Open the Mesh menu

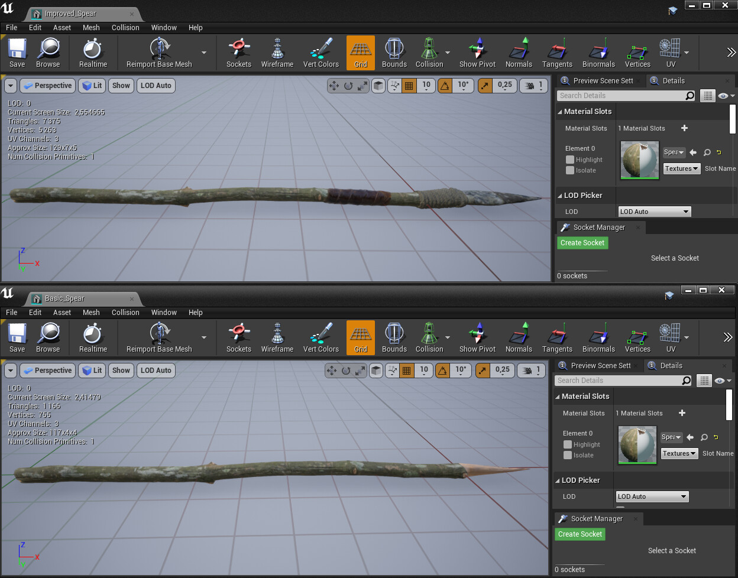(90, 27)
